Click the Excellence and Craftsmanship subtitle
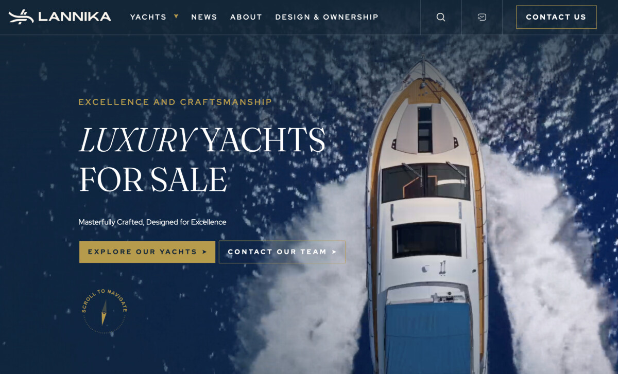 tap(175, 102)
